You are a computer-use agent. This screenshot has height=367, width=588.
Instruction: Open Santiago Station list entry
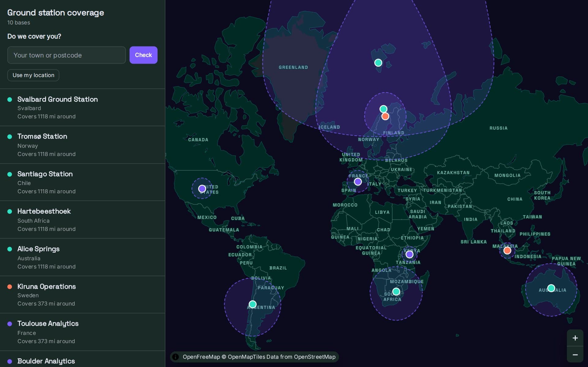coord(82,182)
